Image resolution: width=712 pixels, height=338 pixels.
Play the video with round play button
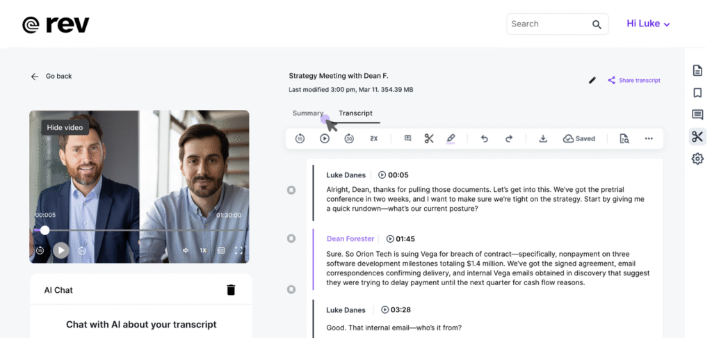(61, 250)
